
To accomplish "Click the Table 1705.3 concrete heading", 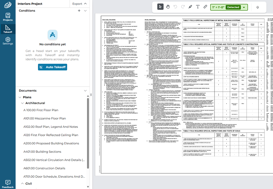I will (x=221, y=44).
